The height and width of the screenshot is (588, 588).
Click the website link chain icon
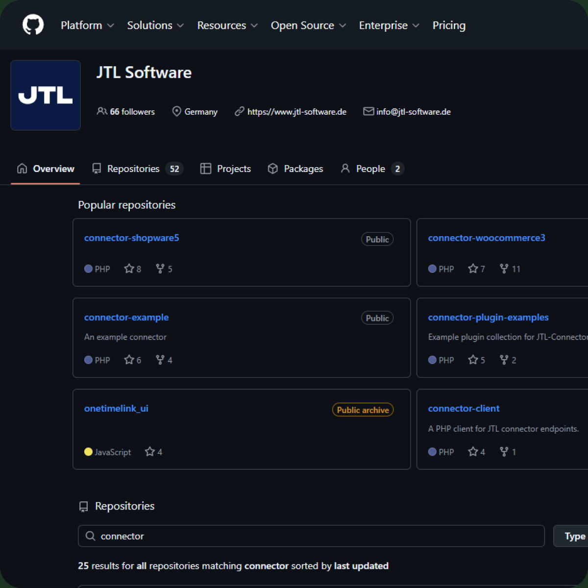tap(239, 112)
